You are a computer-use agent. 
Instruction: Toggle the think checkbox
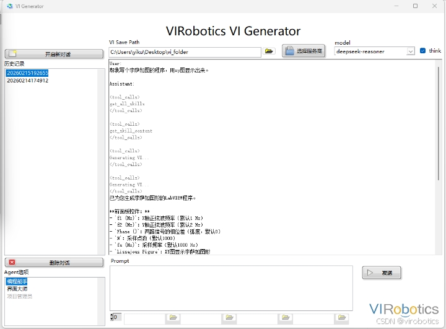pyautogui.click(x=422, y=51)
